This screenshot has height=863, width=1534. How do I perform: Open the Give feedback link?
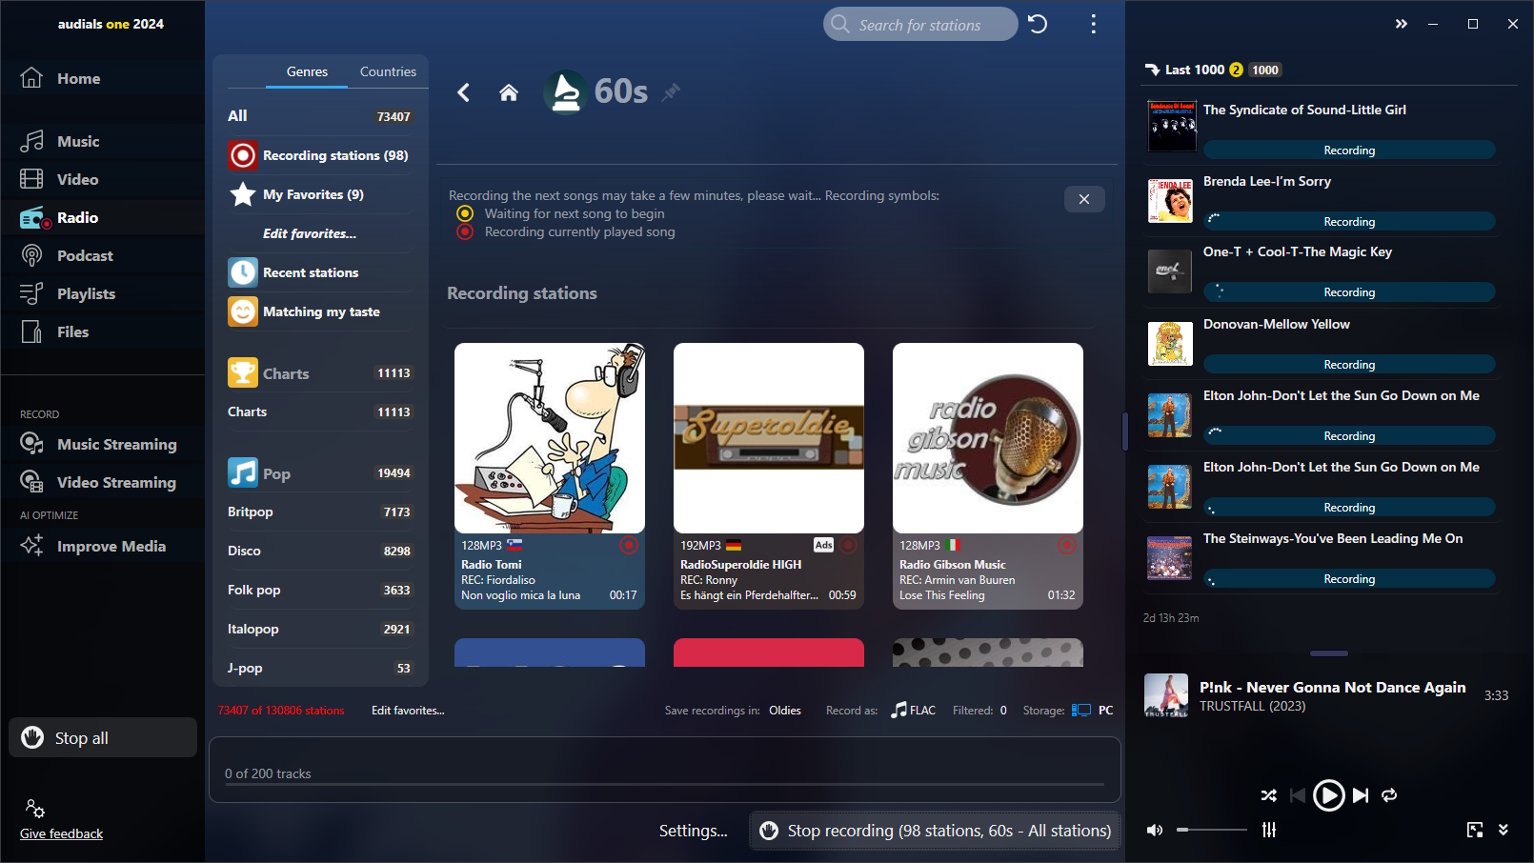point(61,833)
